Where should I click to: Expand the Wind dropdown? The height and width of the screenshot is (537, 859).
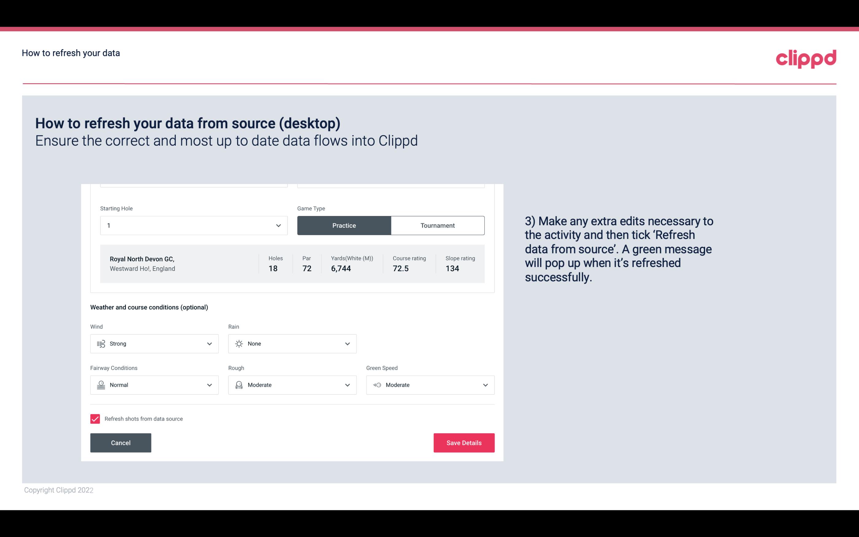pos(209,343)
